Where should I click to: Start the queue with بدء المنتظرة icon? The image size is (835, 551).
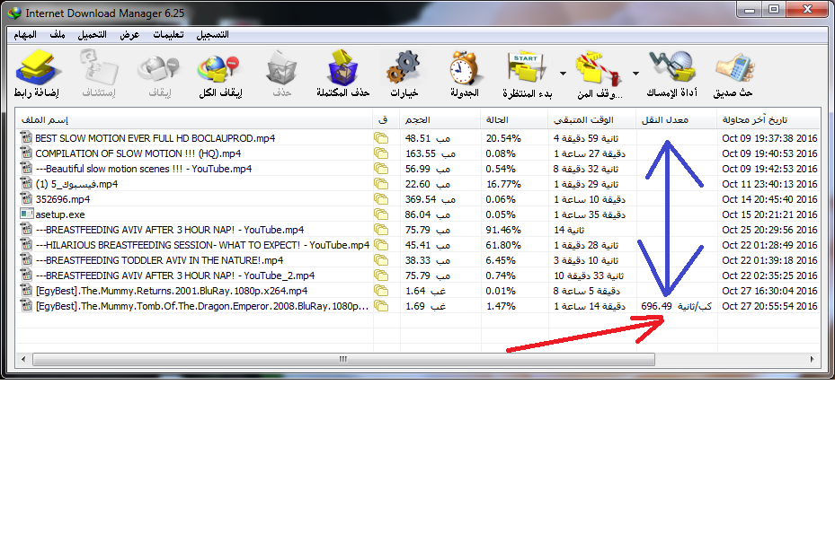click(528, 68)
